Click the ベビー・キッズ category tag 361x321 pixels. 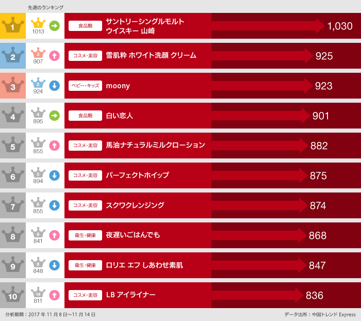coord(85,86)
